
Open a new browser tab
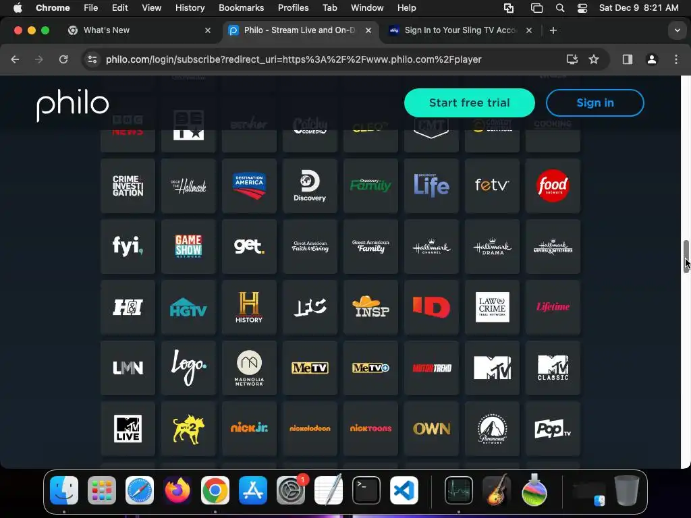[553, 30]
